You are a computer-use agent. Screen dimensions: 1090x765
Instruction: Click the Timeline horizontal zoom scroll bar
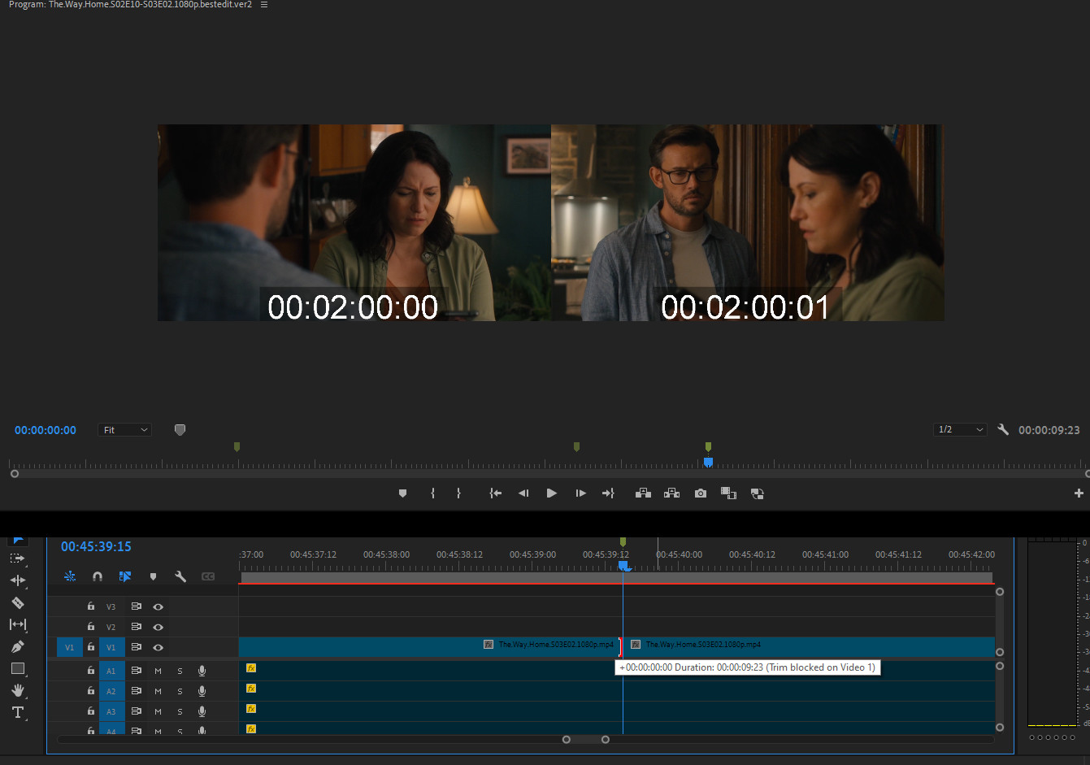tap(585, 739)
